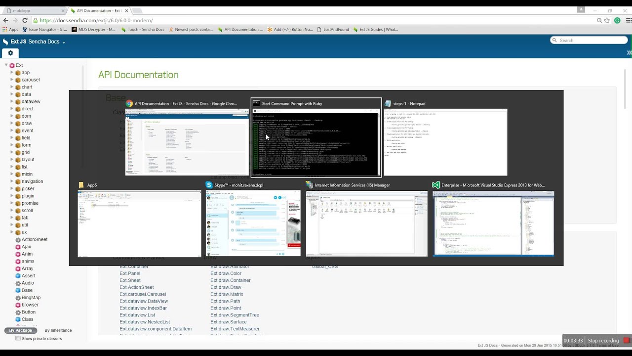Switch tree view to By Package
Screen dimensions: 632x356
[x=20, y=330]
